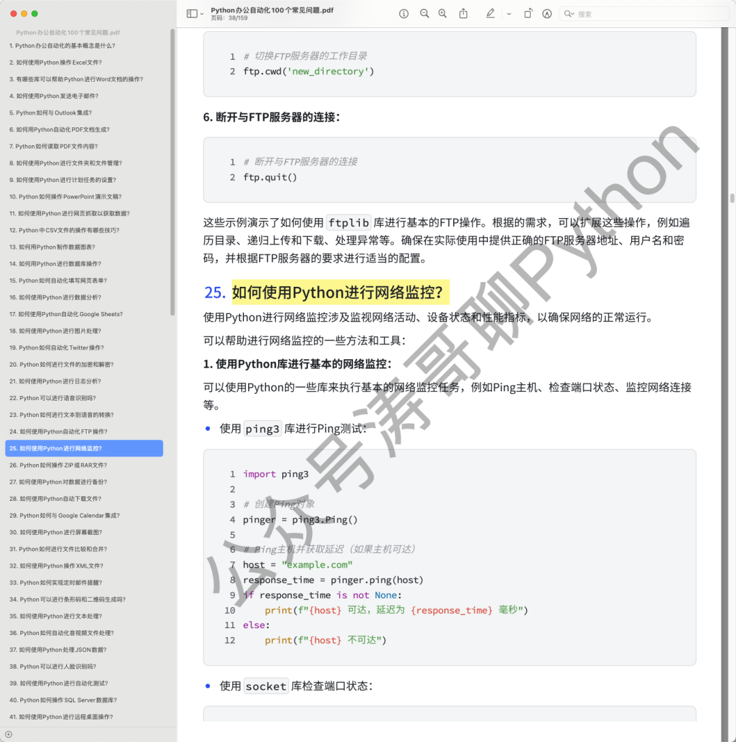Screen dimensions: 736x742
Task: Zoom in the PDF page
Action: coord(442,14)
